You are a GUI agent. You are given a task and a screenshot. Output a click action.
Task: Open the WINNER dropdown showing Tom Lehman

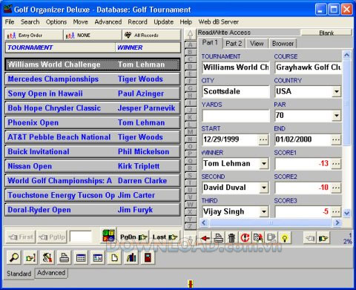(x=264, y=164)
